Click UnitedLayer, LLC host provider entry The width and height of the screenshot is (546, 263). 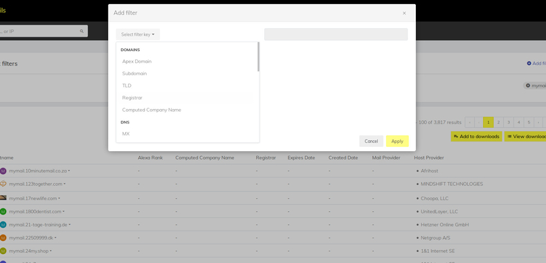pos(439,212)
